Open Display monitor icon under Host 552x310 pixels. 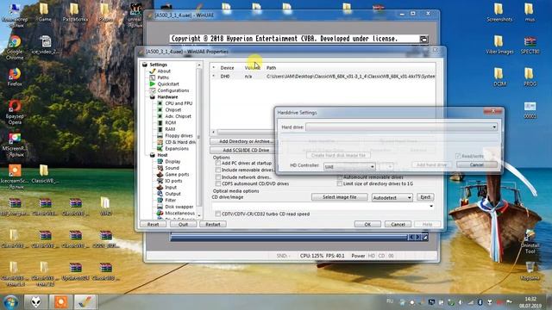160,161
